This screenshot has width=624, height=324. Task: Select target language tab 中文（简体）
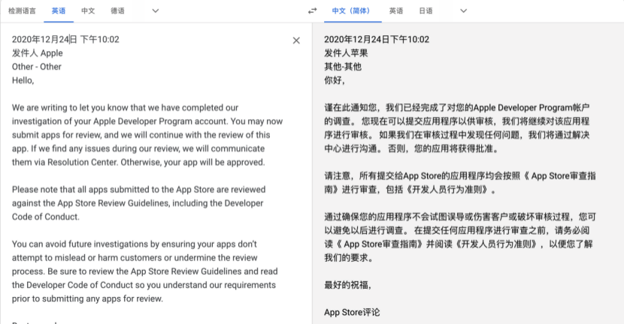[x=353, y=11]
